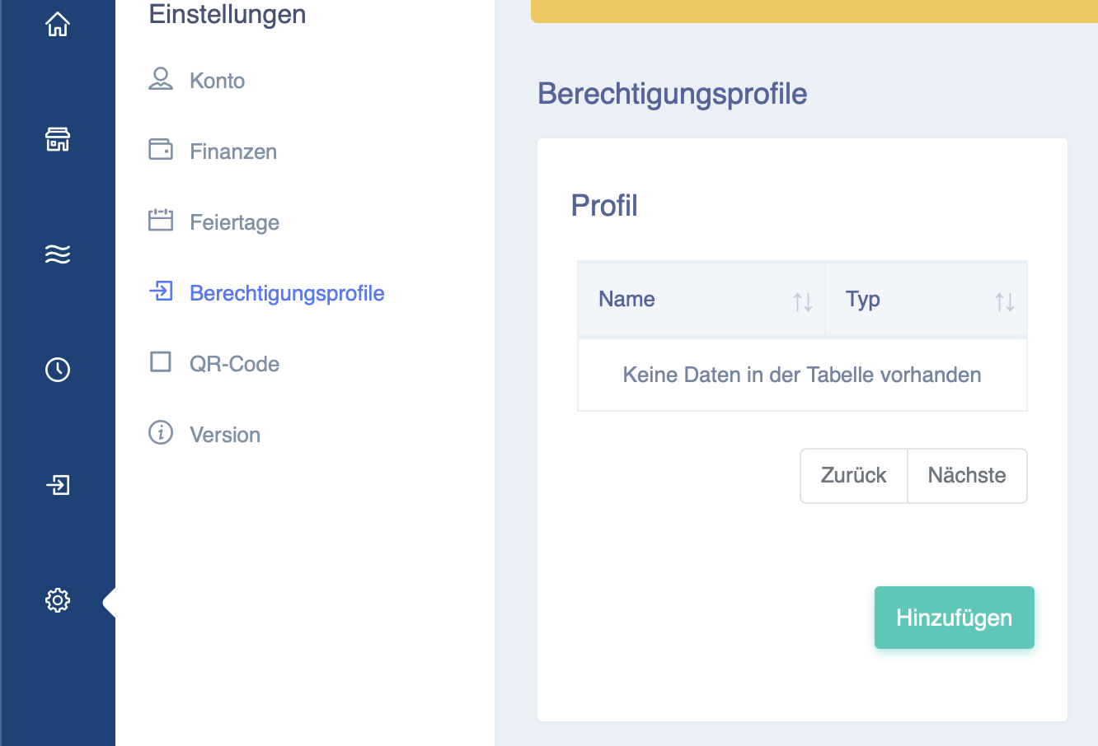Screen dimensions: 1098x746
Task: Click the Profil card heading
Action: coord(604,205)
